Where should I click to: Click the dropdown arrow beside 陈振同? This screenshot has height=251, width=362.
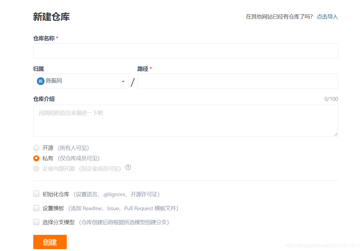click(123, 81)
